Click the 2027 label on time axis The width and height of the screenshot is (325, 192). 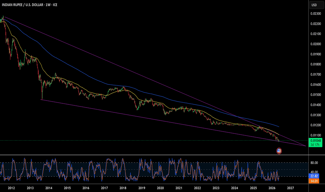click(290, 188)
